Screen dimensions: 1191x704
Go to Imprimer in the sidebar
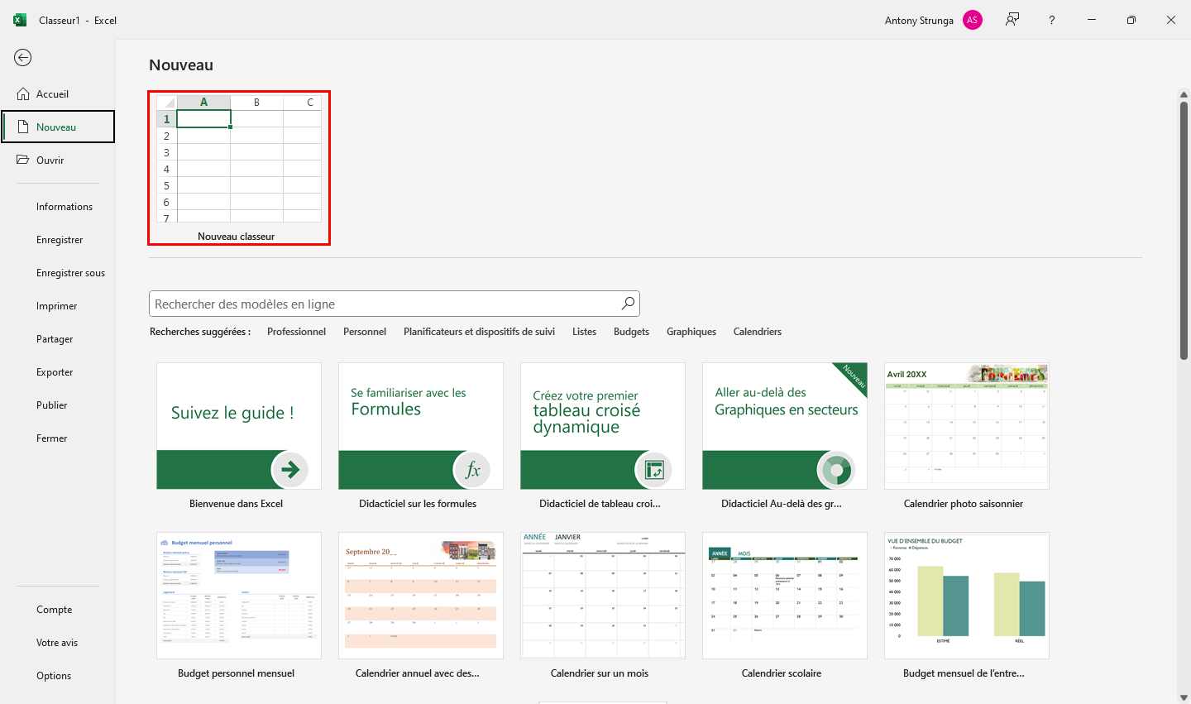point(56,306)
